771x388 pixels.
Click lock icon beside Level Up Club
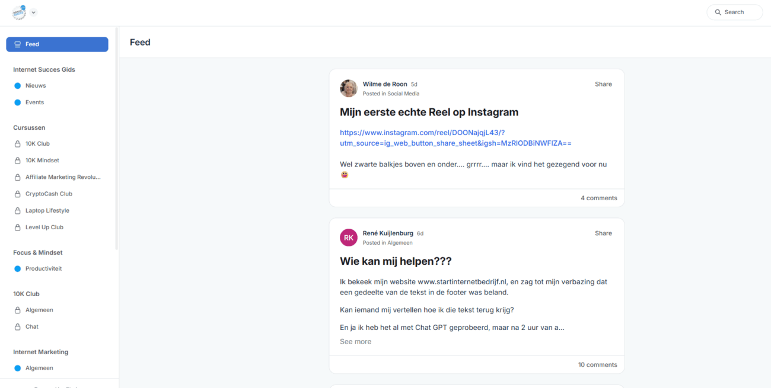17,227
